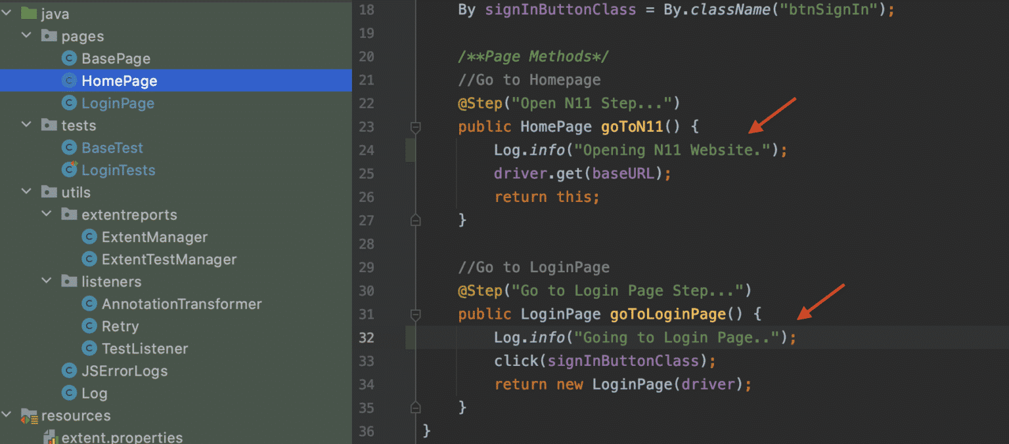
Task: Click the tests folder icon
Action: point(49,125)
